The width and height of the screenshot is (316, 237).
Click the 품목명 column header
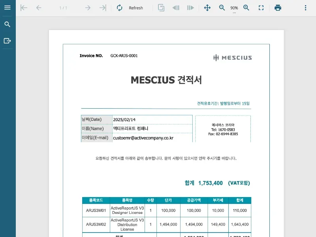[127, 200]
